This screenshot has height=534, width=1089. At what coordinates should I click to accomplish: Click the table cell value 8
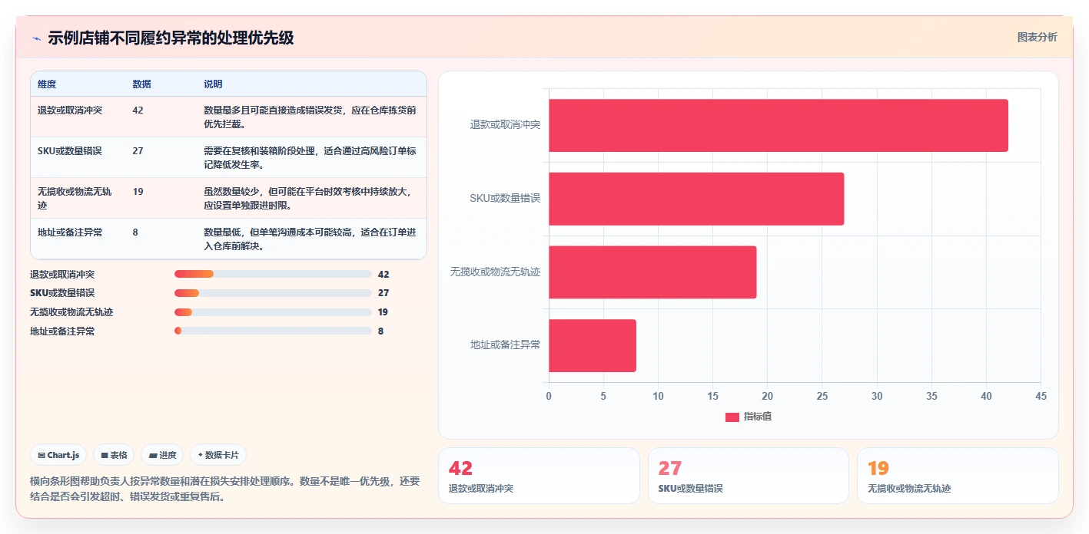point(135,232)
